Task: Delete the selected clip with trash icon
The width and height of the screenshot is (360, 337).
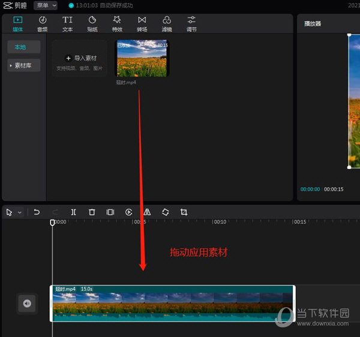Action: coord(92,212)
